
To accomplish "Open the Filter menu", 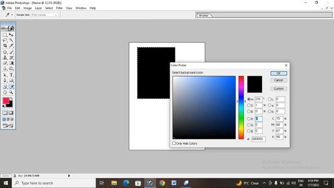I will pos(59,8).
